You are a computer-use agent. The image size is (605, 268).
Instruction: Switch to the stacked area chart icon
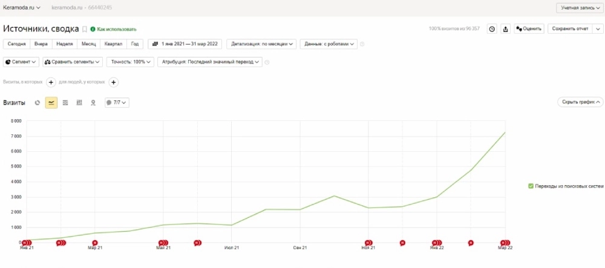tap(65, 103)
